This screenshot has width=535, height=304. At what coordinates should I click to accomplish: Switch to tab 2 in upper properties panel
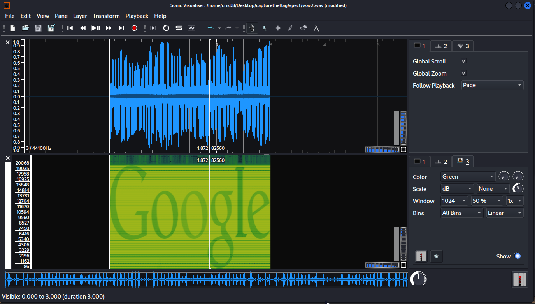point(441,46)
